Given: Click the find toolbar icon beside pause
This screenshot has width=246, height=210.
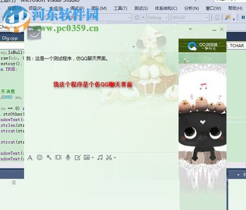Looking at the screenshot, I should [228, 17].
